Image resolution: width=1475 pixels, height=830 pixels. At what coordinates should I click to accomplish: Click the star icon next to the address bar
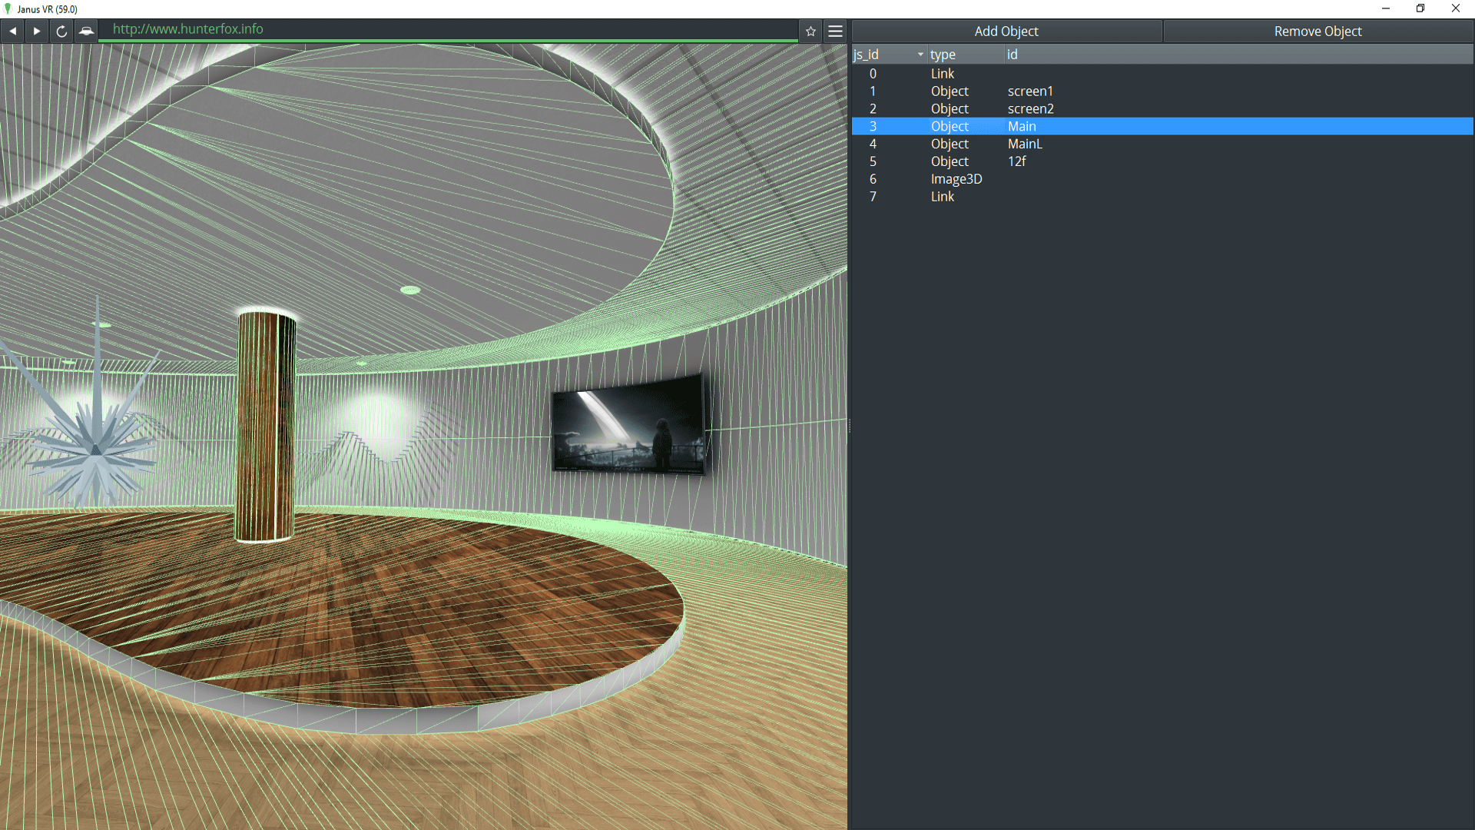tap(810, 31)
